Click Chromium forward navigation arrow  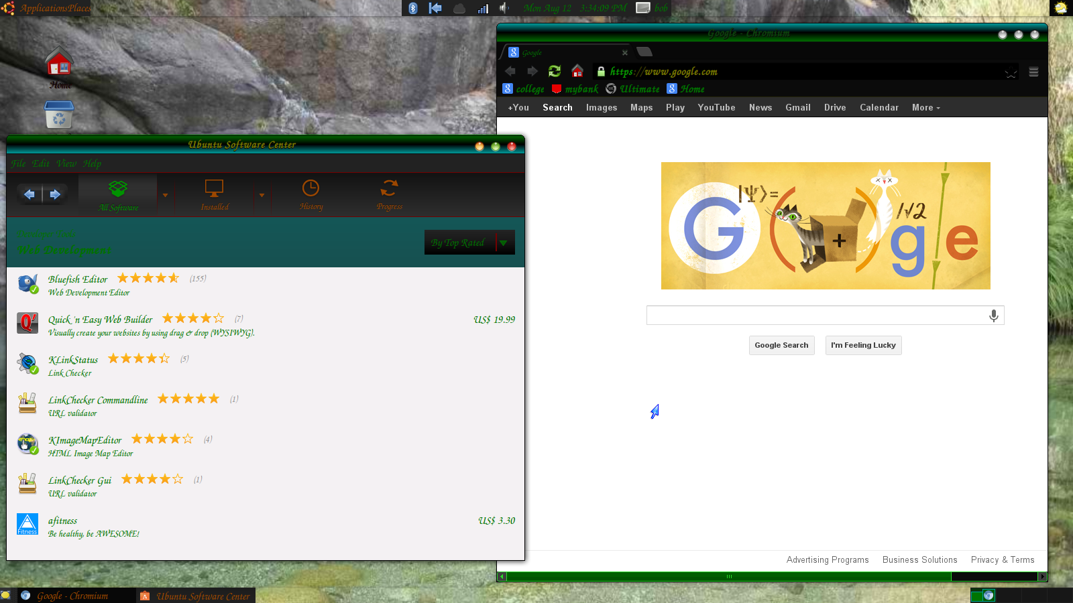(x=532, y=71)
